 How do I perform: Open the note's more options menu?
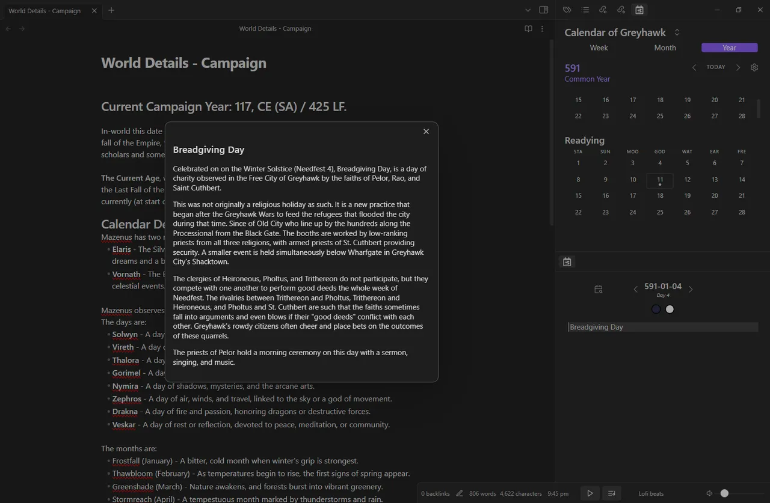542,28
